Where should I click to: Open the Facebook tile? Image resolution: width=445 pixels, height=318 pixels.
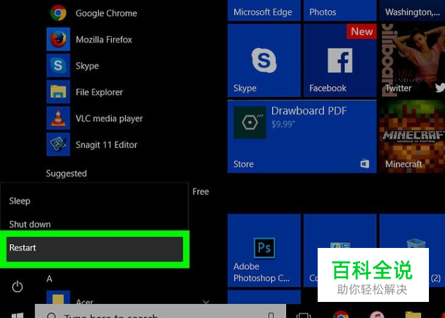pos(340,60)
